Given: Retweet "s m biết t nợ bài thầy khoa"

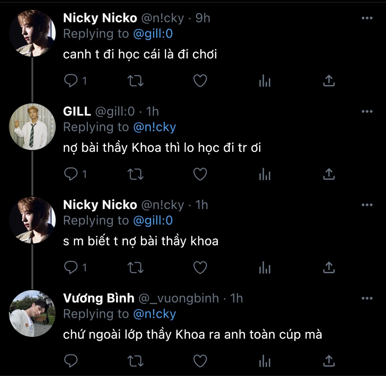Looking at the screenshot, I should [136, 267].
